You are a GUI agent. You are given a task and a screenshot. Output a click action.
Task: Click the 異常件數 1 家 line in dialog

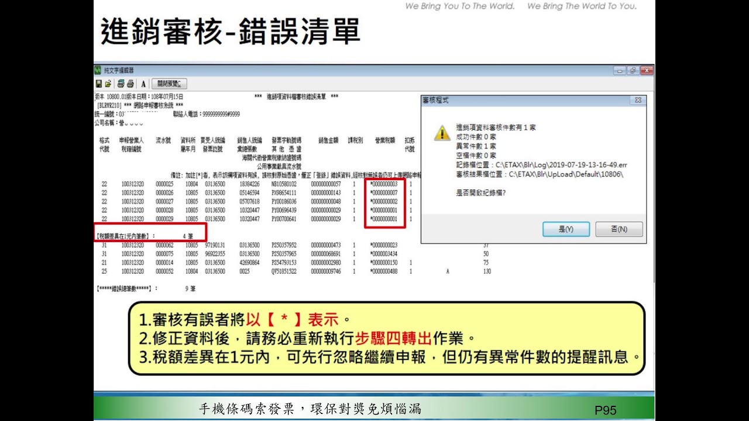[x=476, y=146]
